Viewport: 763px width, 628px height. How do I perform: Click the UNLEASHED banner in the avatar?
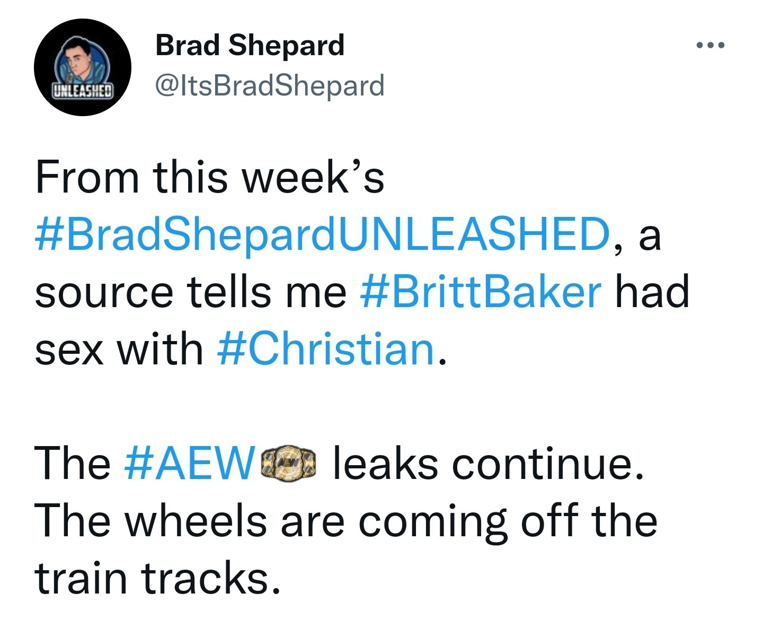pyautogui.click(x=83, y=90)
